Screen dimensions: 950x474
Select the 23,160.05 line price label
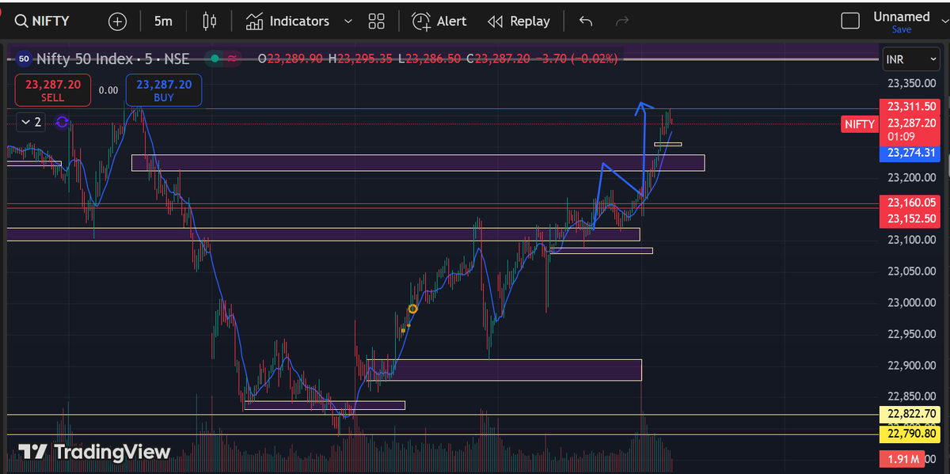coord(911,203)
